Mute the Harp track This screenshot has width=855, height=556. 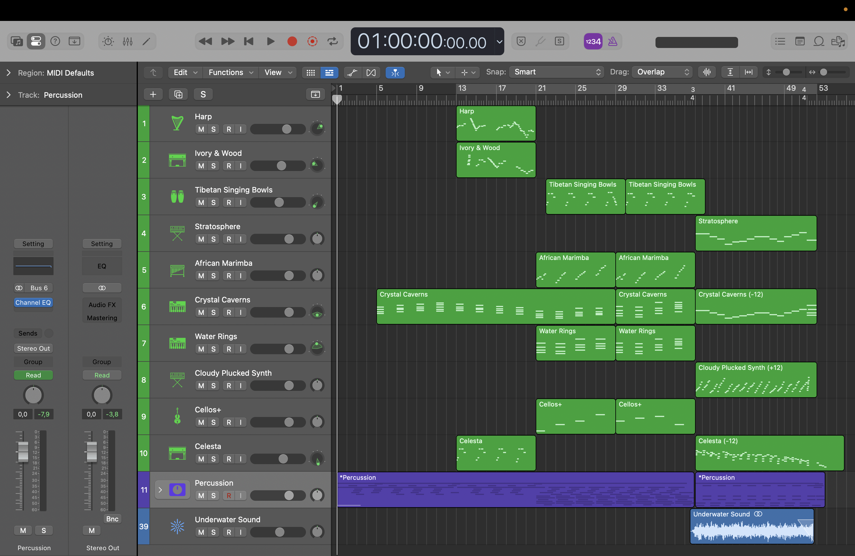click(x=201, y=129)
